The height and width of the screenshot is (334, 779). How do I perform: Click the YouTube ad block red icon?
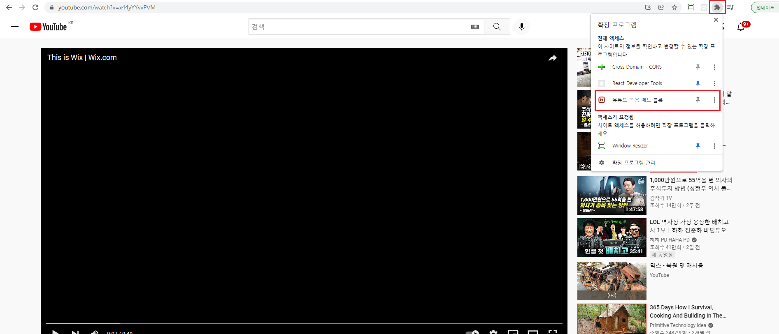click(602, 100)
